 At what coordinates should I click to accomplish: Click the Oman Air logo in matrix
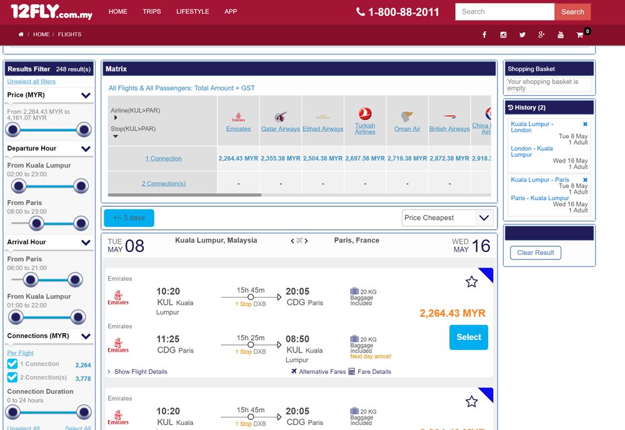(407, 116)
